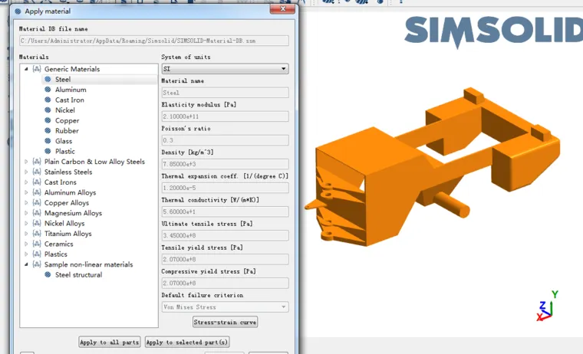The image size is (583, 354).
Task: Click the Rubber material sphere icon
Action: point(48,131)
